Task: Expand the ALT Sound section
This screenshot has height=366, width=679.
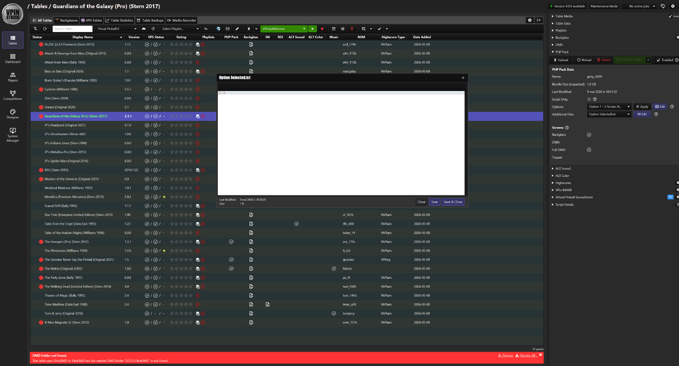Action: tap(562, 168)
